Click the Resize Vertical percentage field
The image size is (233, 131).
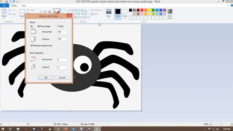point(62,39)
